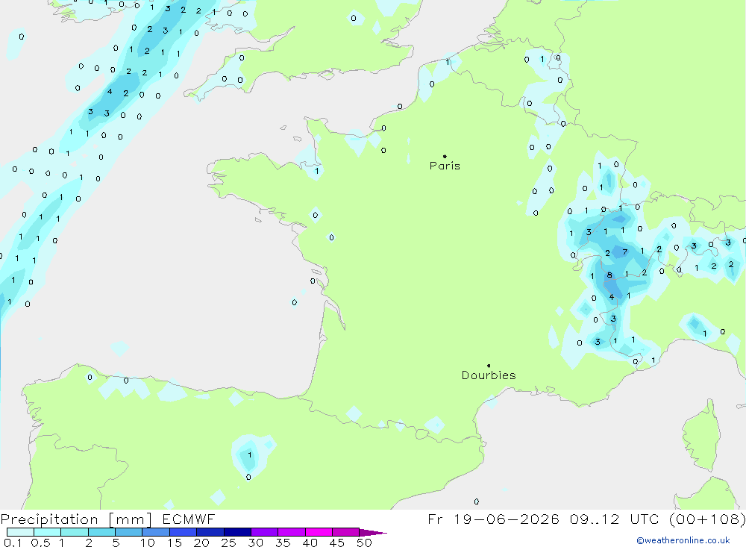
Task: Click the precipitation value '8' on the map
Action: click(609, 275)
